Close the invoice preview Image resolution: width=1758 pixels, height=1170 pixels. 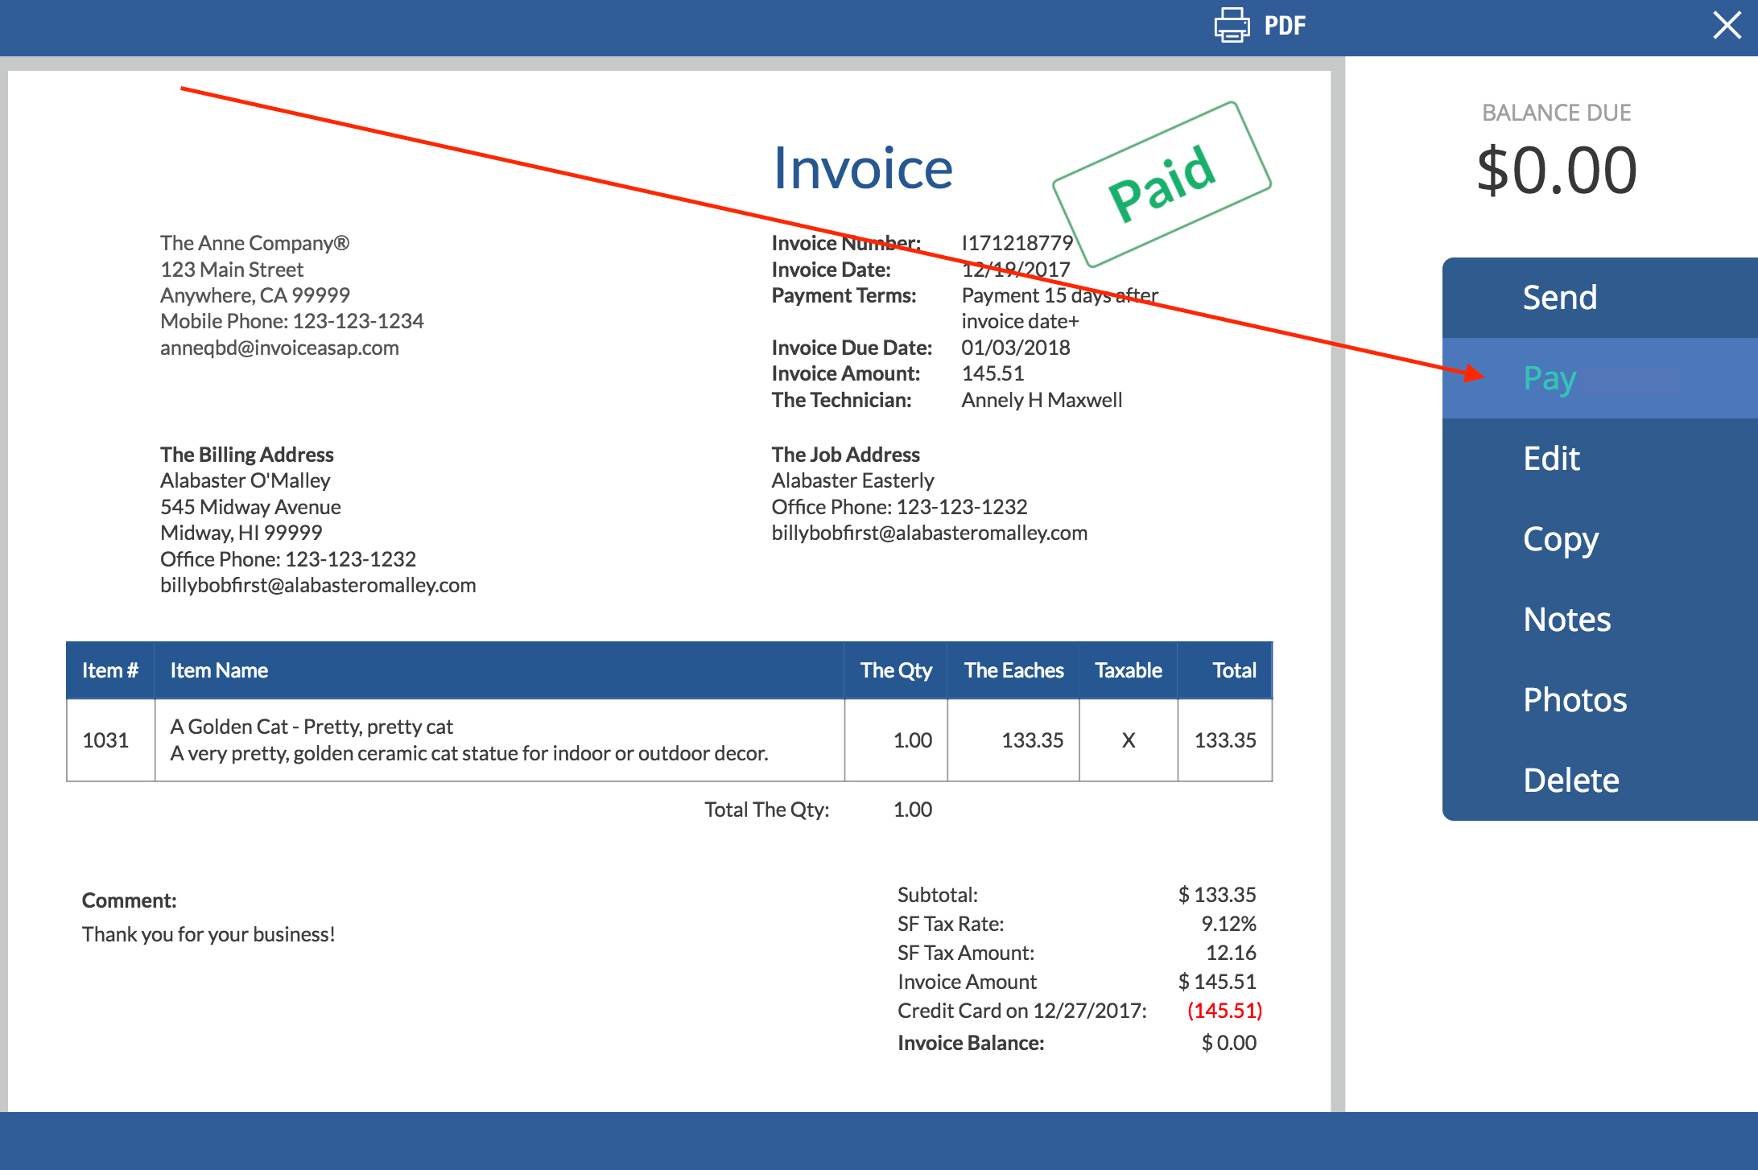click(1727, 25)
